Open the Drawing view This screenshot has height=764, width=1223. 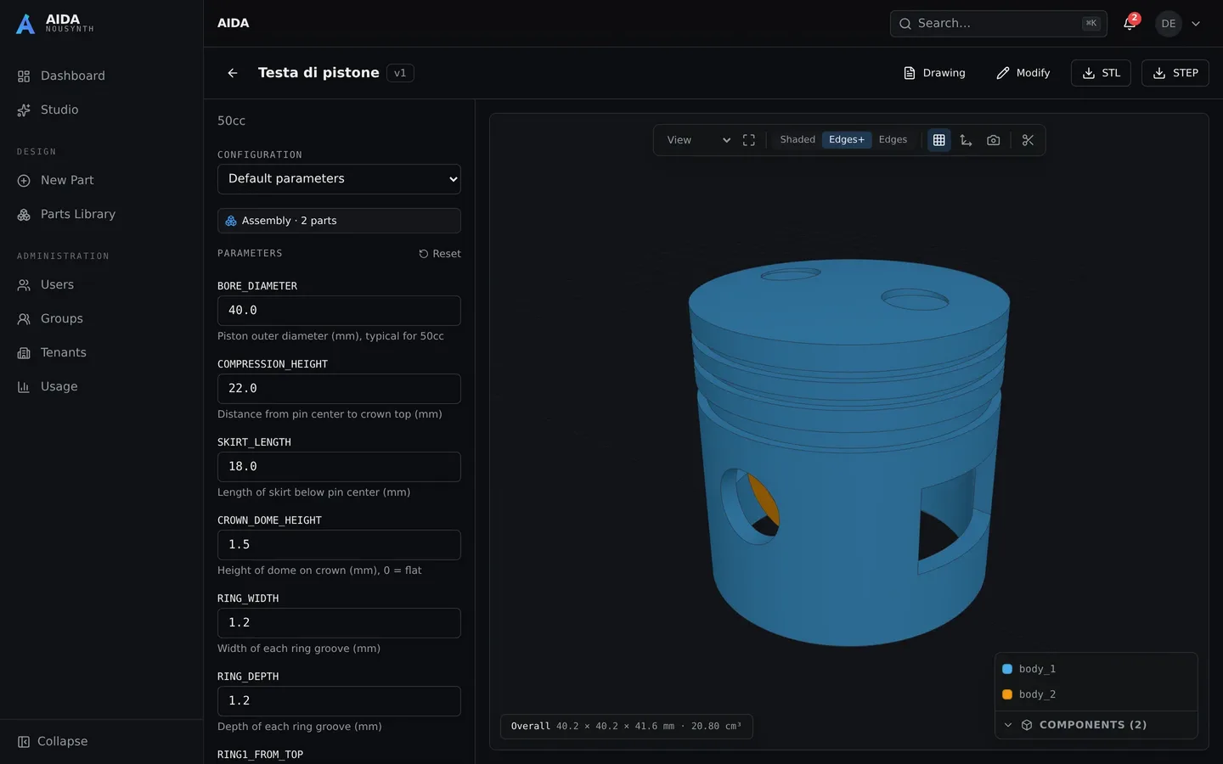[934, 73]
